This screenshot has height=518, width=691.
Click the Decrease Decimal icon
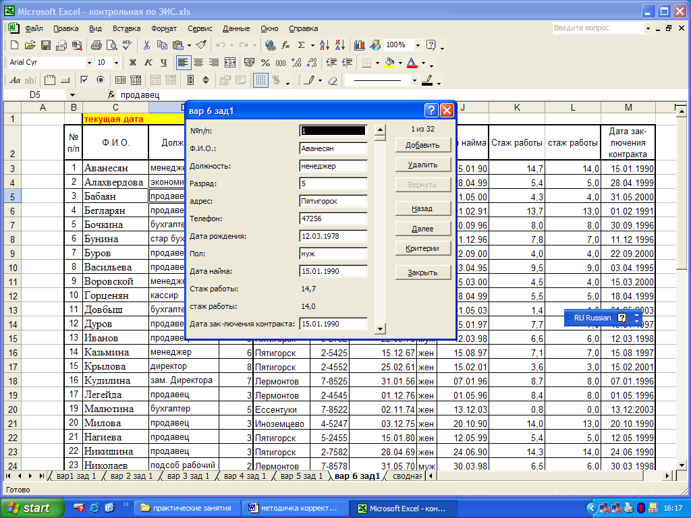coord(312,63)
